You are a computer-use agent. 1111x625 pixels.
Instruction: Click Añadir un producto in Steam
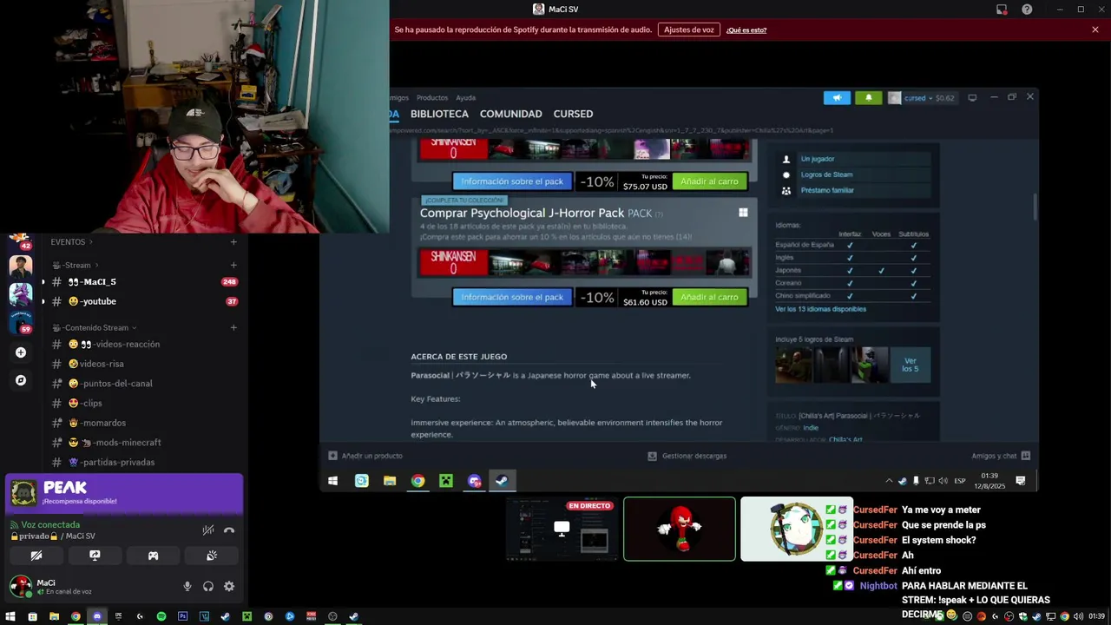click(365, 456)
